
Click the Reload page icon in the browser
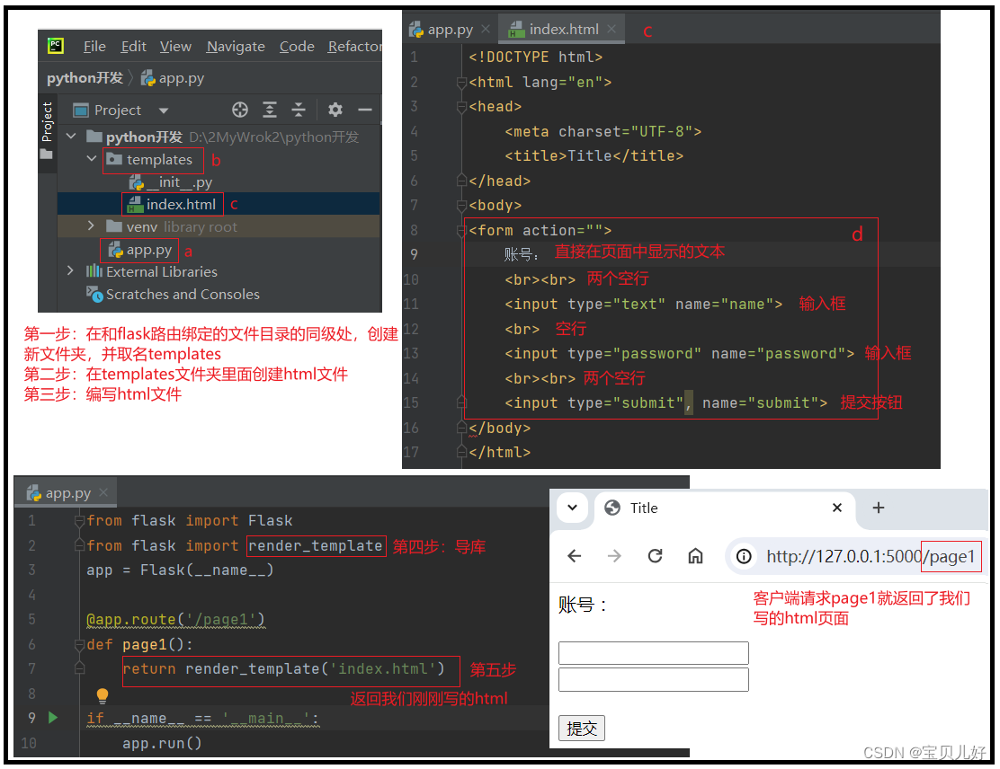[655, 556]
